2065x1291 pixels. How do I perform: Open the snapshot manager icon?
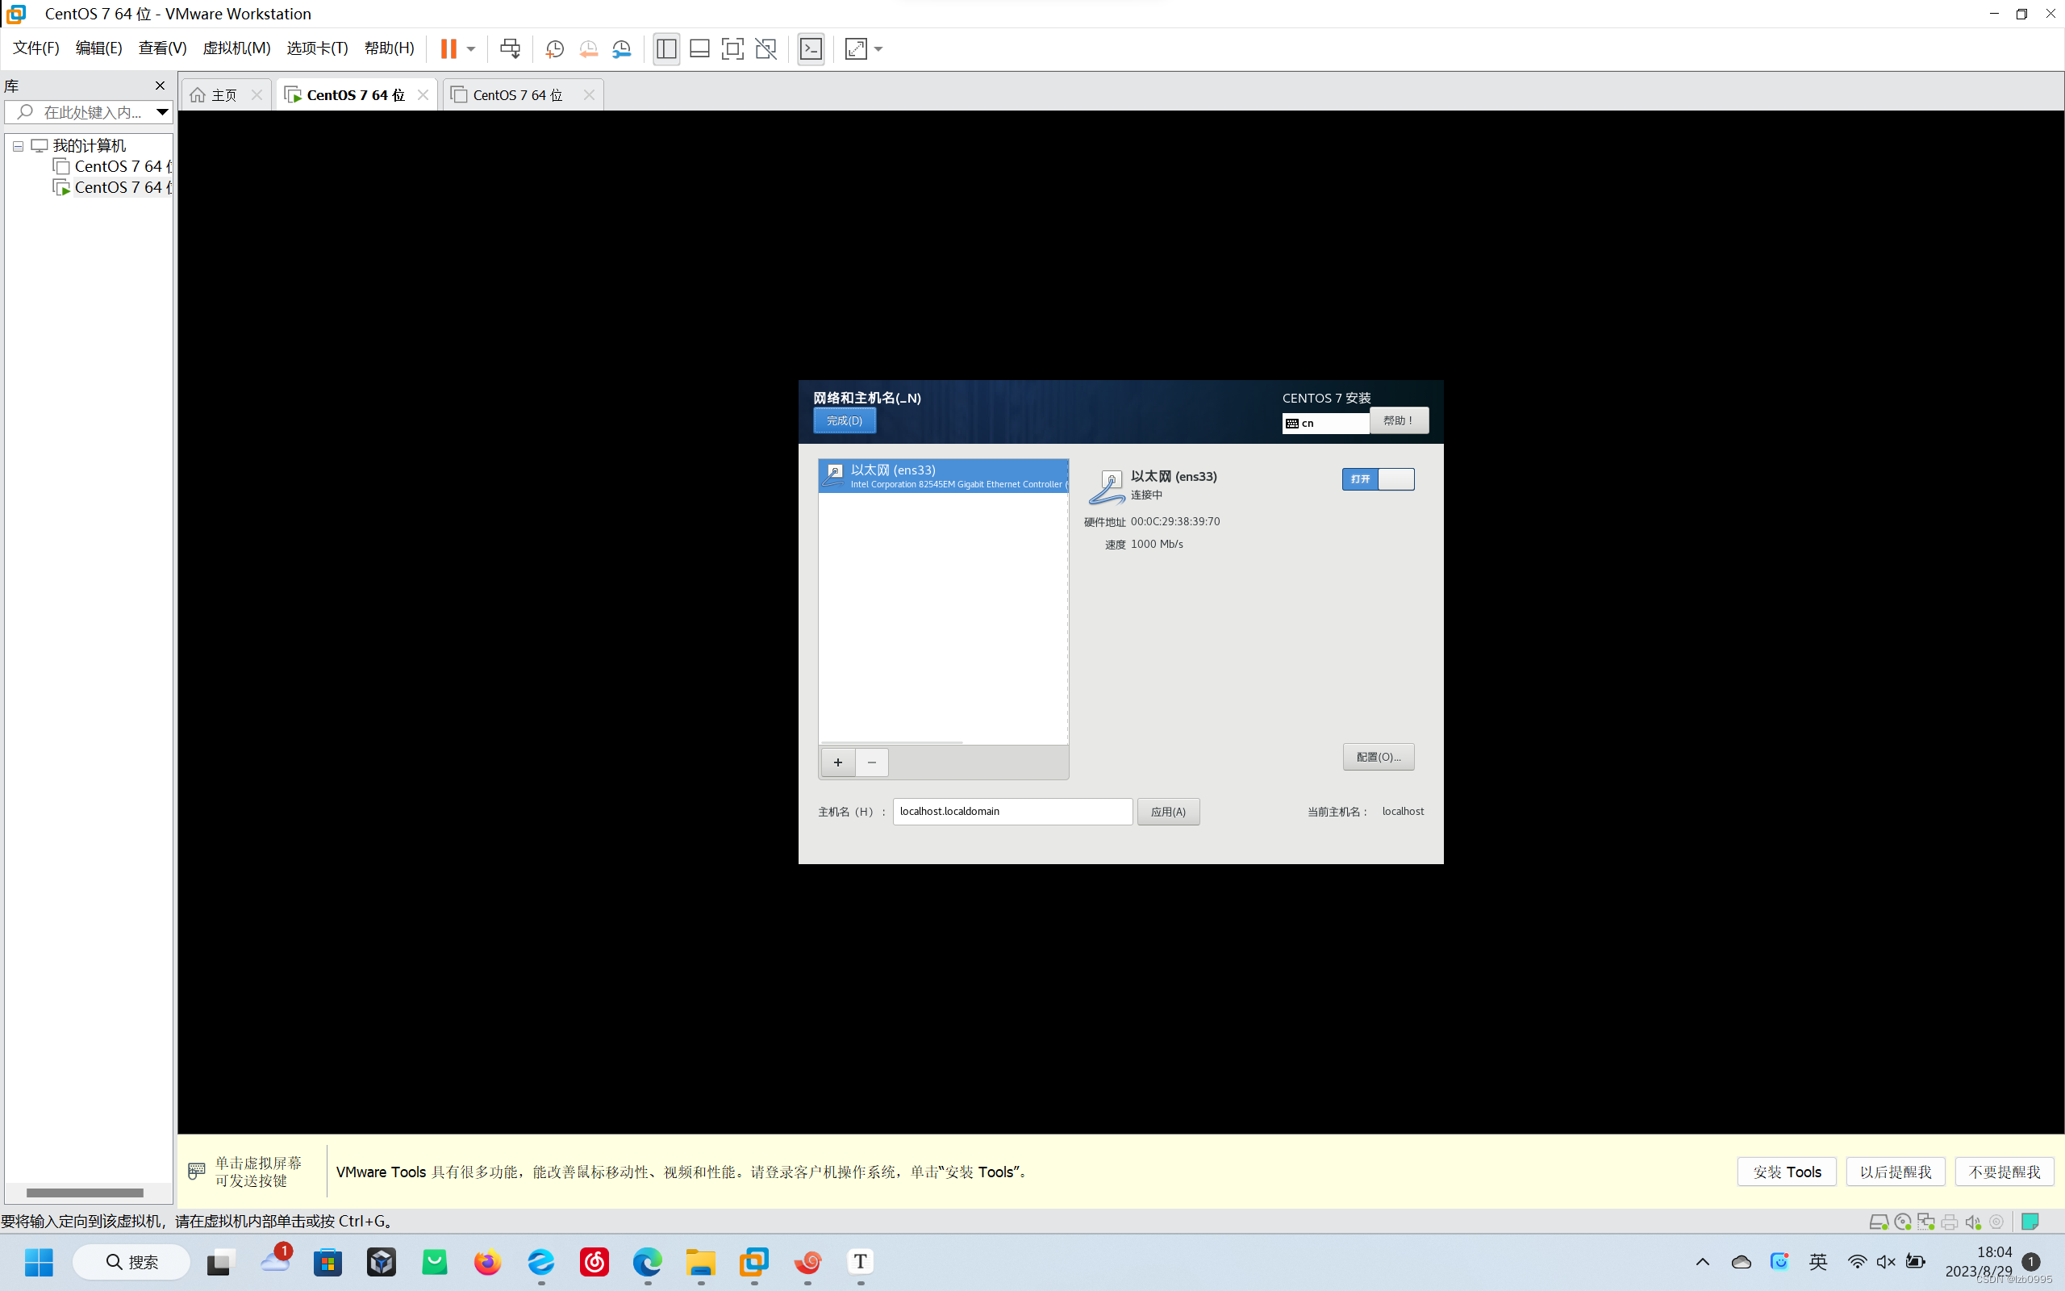(621, 48)
